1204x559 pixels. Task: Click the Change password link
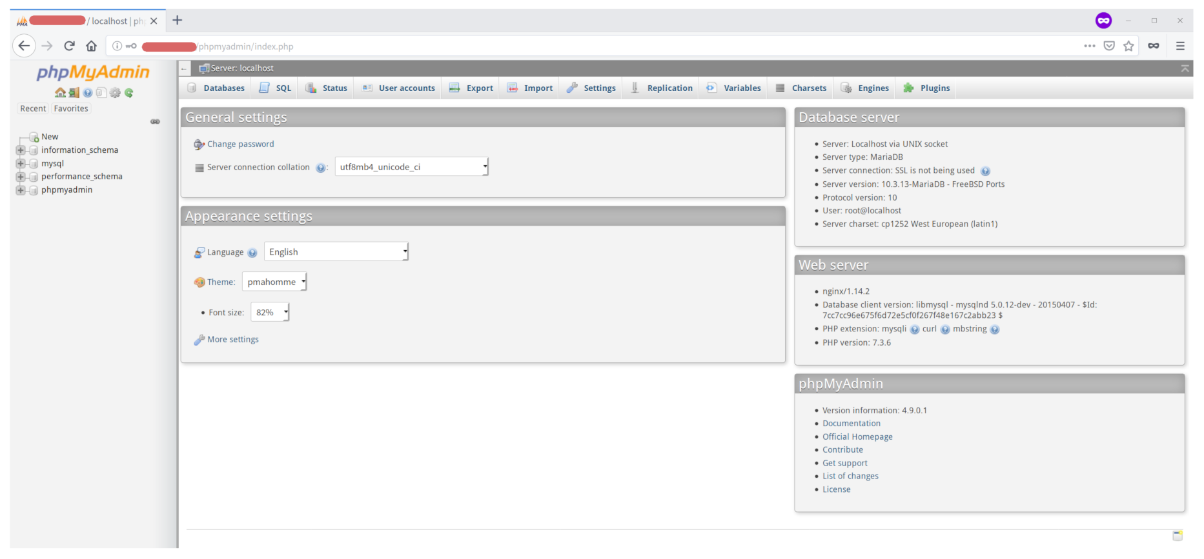tap(241, 144)
